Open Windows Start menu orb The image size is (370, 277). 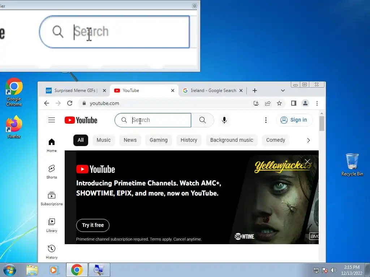point(10,270)
